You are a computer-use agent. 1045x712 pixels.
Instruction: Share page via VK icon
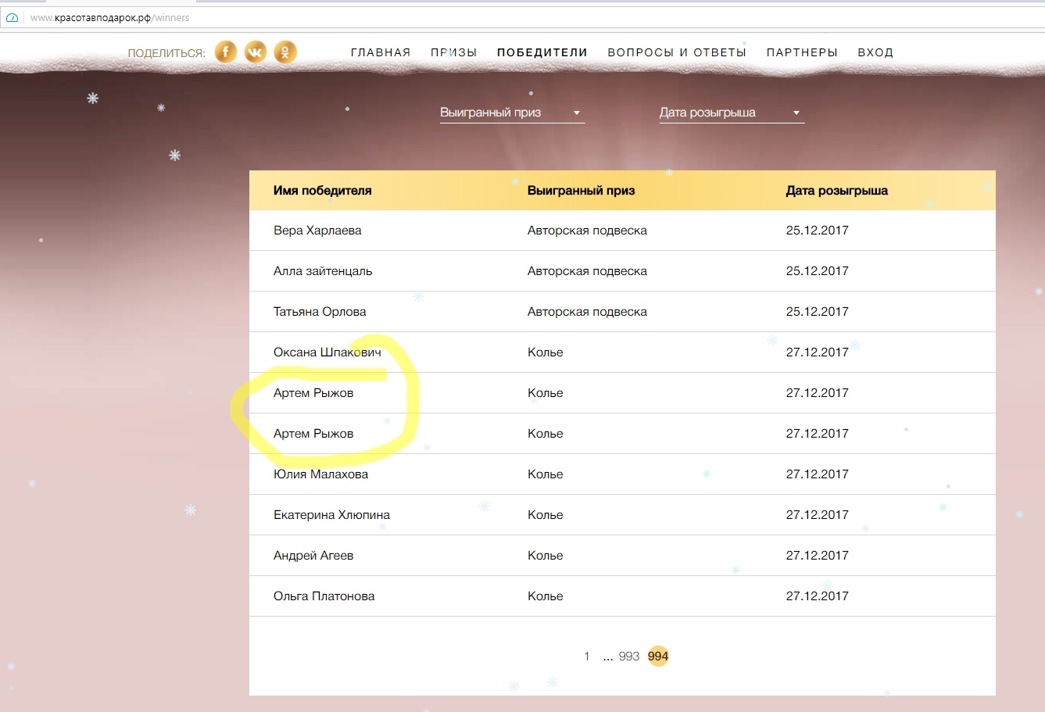tap(256, 52)
